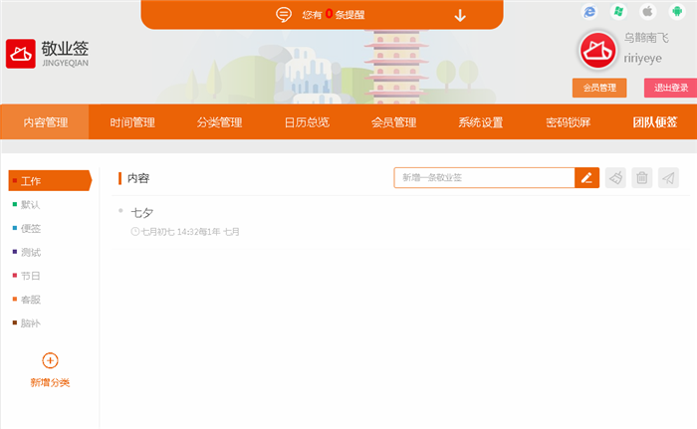This screenshot has height=429, width=697.
Task: Open the 内容管理 tab
Action: tap(46, 122)
